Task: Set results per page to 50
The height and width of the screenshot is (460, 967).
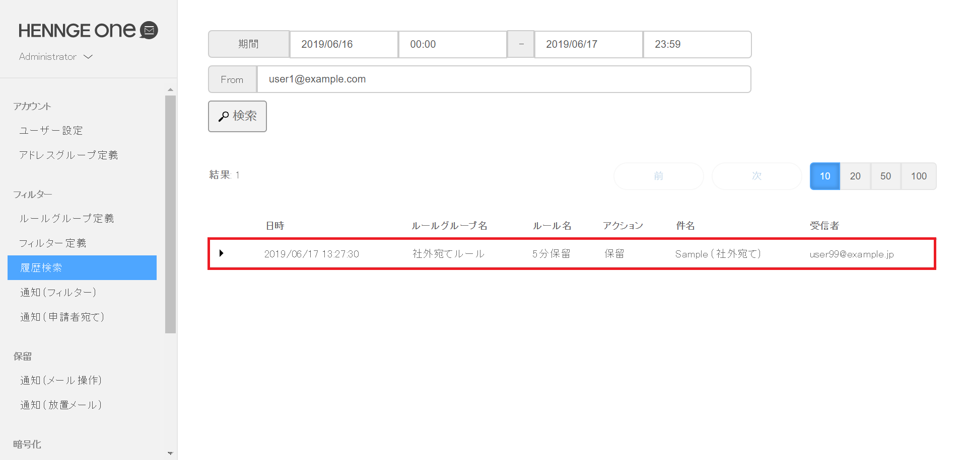Action: (x=885, y=176)
